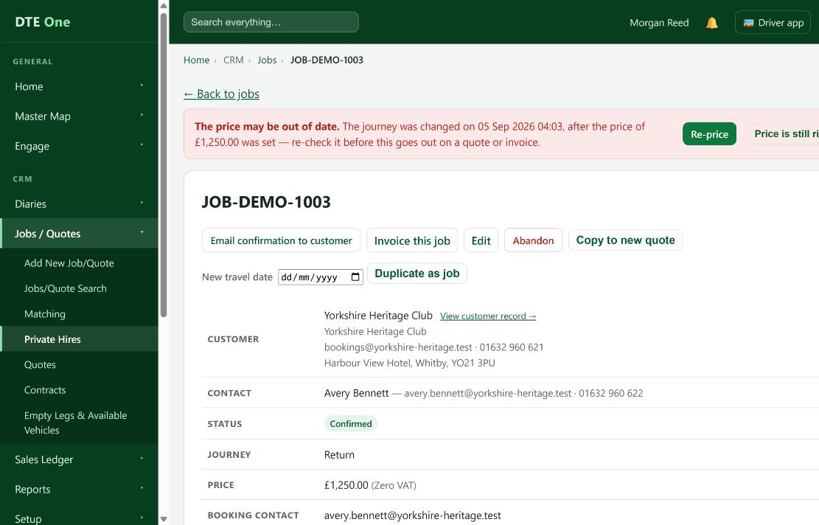
Task: Open the Driver app button
Action: [x=773, y=22]
